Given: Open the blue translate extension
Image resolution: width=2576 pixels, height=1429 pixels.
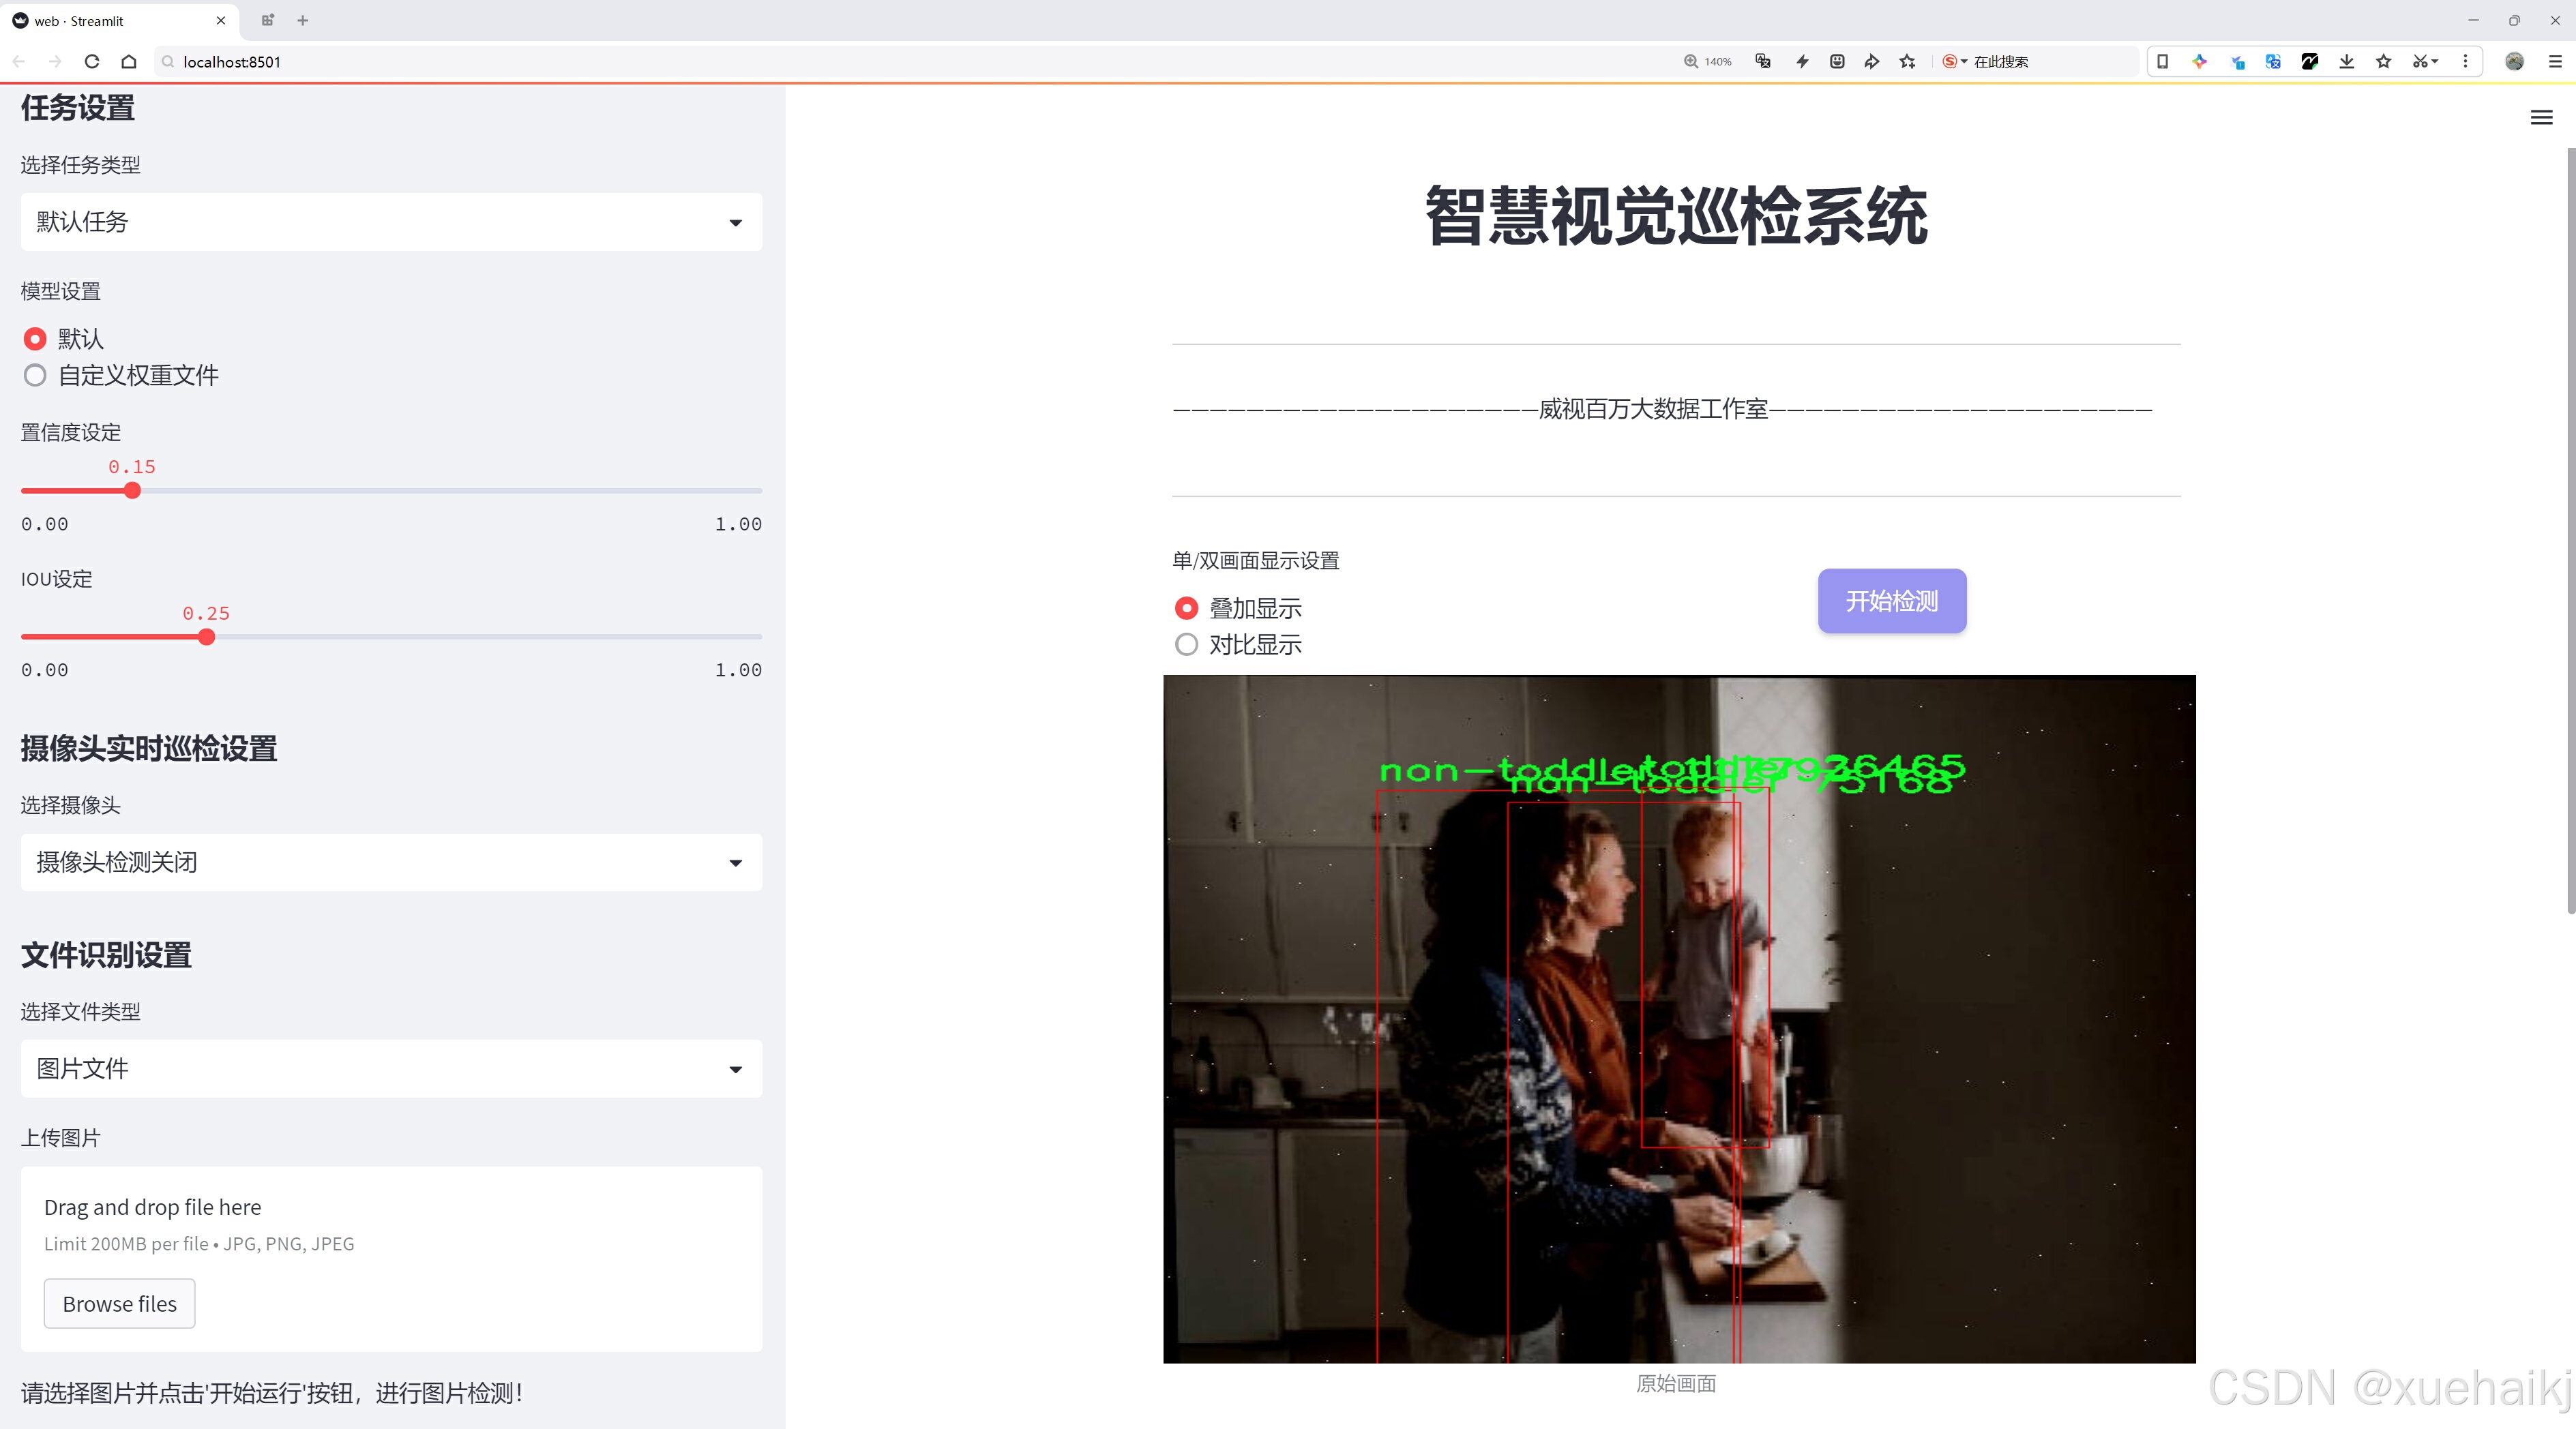Looking at the screenshot, I should (x=2273, y=62).
